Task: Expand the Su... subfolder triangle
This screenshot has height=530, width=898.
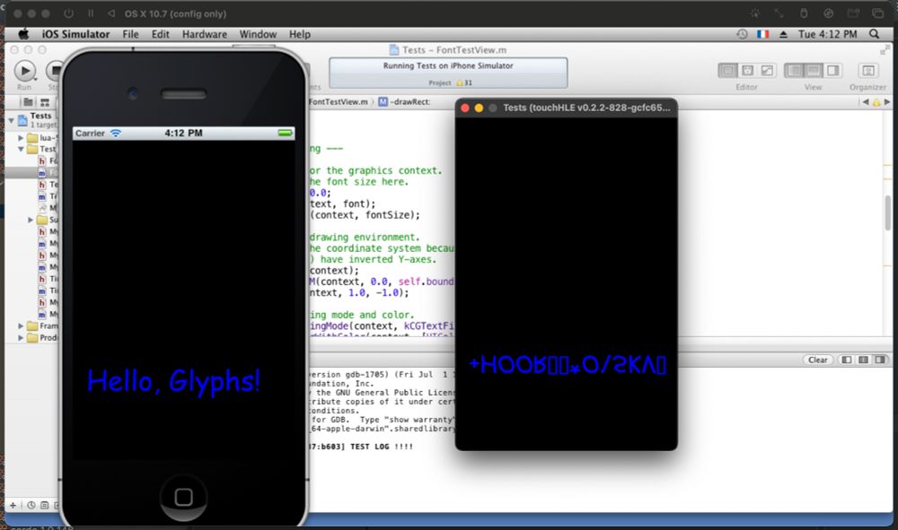Action: 31,220
